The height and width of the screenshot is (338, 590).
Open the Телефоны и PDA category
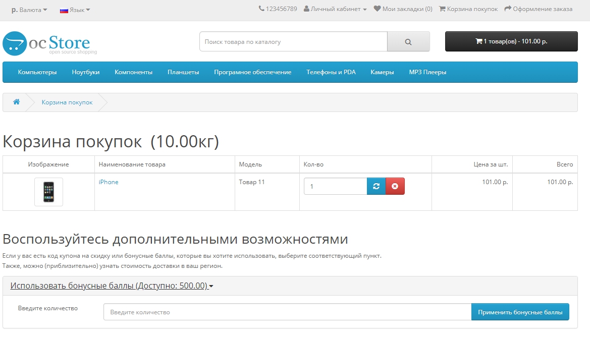[x=331, y=72]
